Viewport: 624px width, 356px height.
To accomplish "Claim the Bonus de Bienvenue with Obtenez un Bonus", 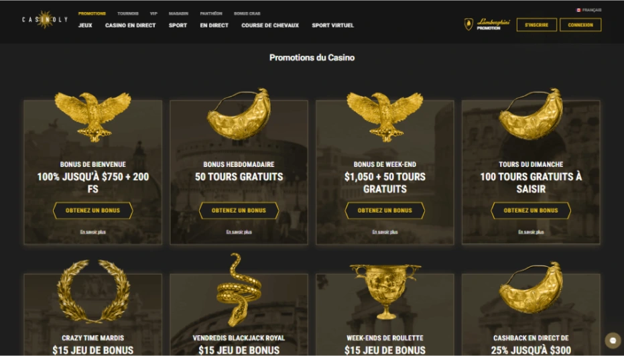I will [x=92, y=211].
